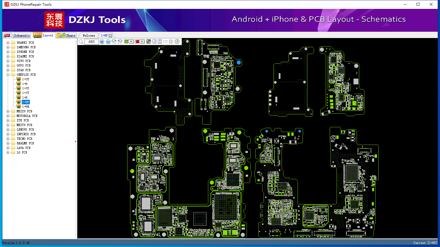Click the red color swatch

pos(137,42)
